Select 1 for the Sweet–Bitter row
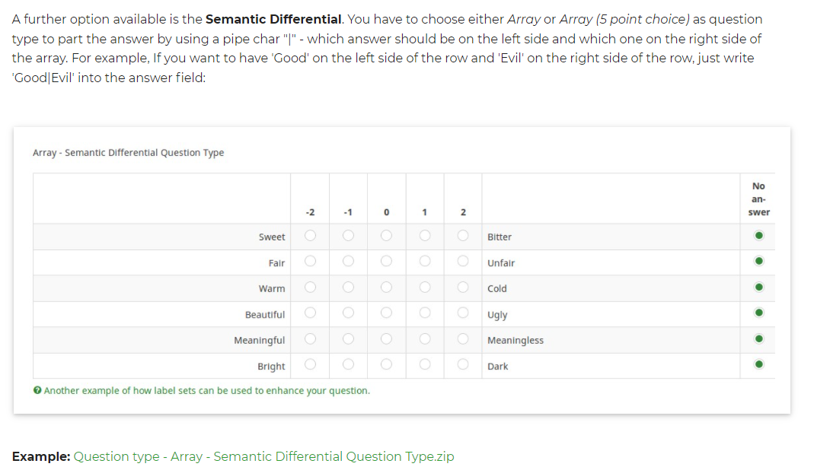Screen dimensions: 814x470 [x=425, y=237]
